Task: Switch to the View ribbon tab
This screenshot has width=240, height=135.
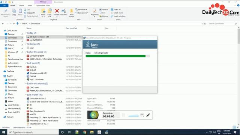Action: click(30, 5)
